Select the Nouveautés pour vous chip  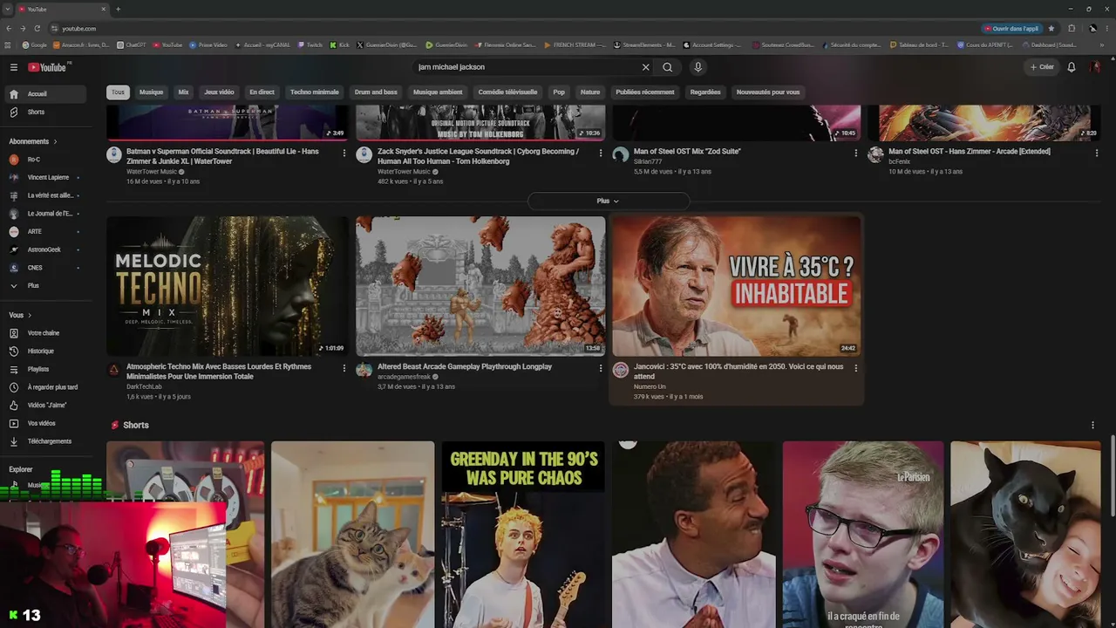768,92
